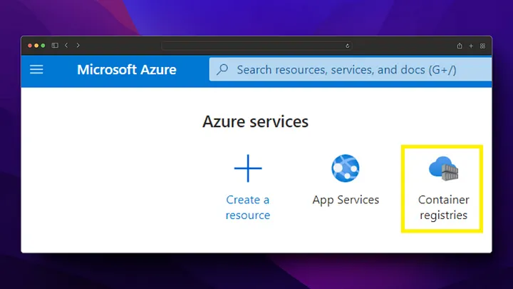Click the browser share icon
The image size is (513, 289).
click(x=460, y=46)
